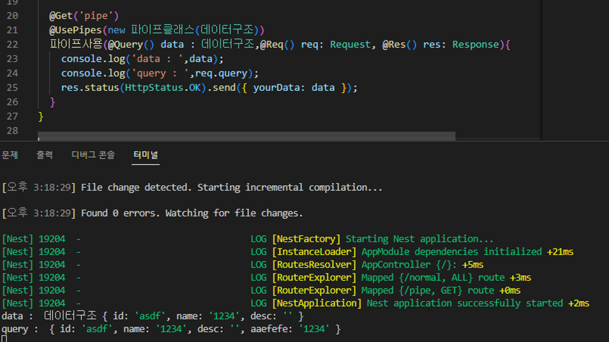Click the /pipe, GET mapped route log line
The height and width of the screenshot is (342, 609).
(430, 290)
